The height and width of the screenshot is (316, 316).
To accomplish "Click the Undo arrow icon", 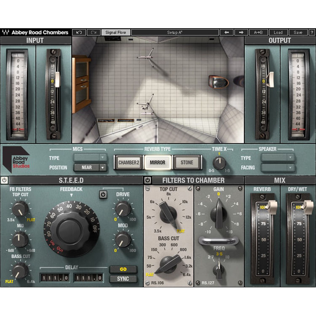I will [x=79, y=32].
